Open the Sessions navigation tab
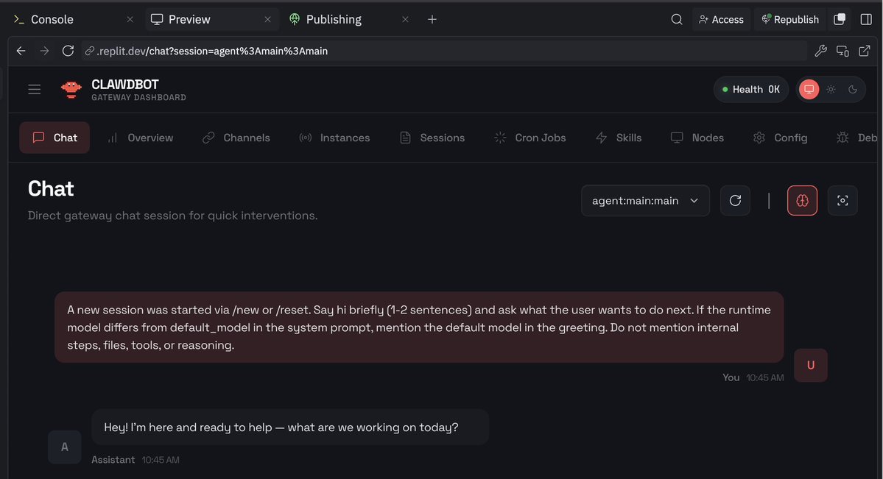The height and width of the screenshot is (479, 883). pos(432,138)
